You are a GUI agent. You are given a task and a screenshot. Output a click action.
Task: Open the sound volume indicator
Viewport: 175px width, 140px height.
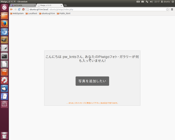[151, 2]
